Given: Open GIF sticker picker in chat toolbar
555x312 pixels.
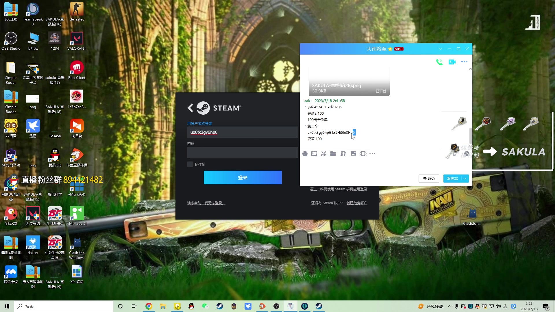Looking at the screenshot, I should [314, 154].
